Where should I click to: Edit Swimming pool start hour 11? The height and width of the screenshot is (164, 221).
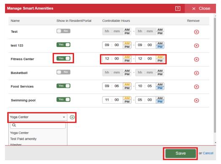(x=107, y=100)
